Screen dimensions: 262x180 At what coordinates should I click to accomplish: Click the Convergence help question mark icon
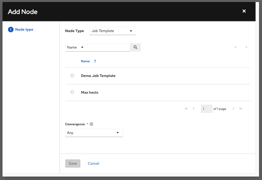(x=91, y=124)
